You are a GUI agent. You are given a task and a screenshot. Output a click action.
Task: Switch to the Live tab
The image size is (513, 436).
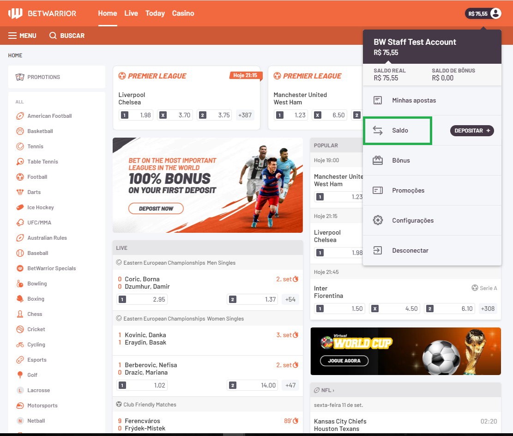click(131, 13)
